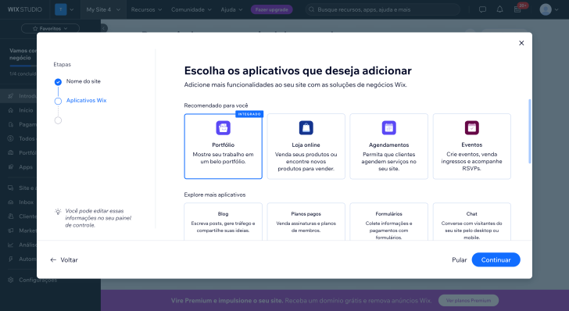
Task: Click the Início home icon
Action: coord(11,110)
